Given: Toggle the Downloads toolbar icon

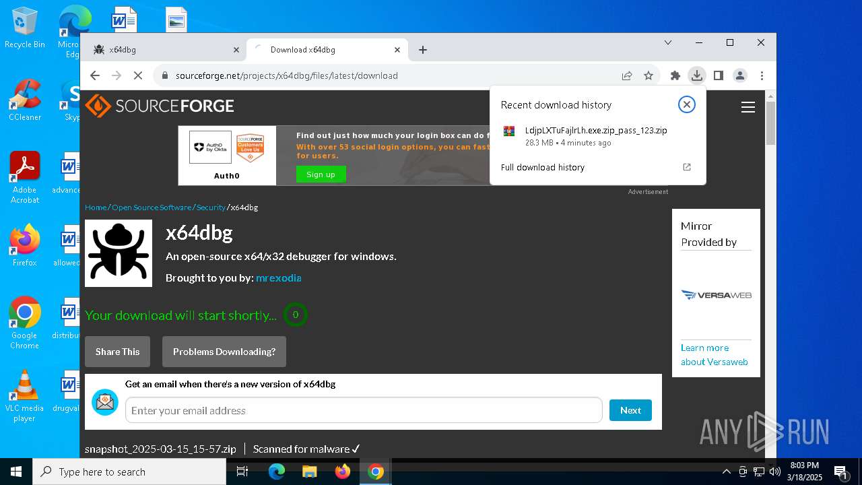Looking at the screenshot, I should (x=697, y=75).
